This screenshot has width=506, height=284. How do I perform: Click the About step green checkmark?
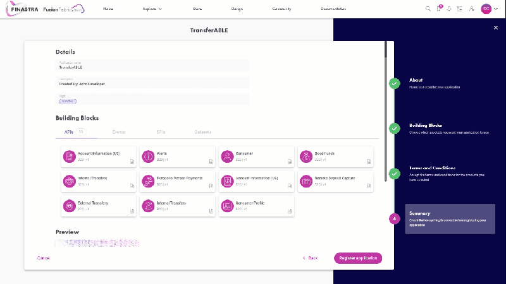tap(394, 83)
